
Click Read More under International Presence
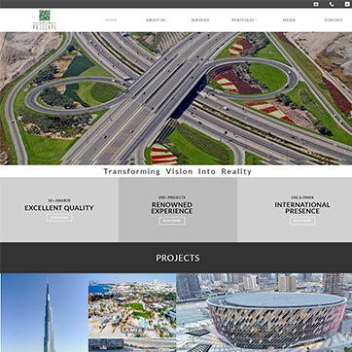[302, 221]
